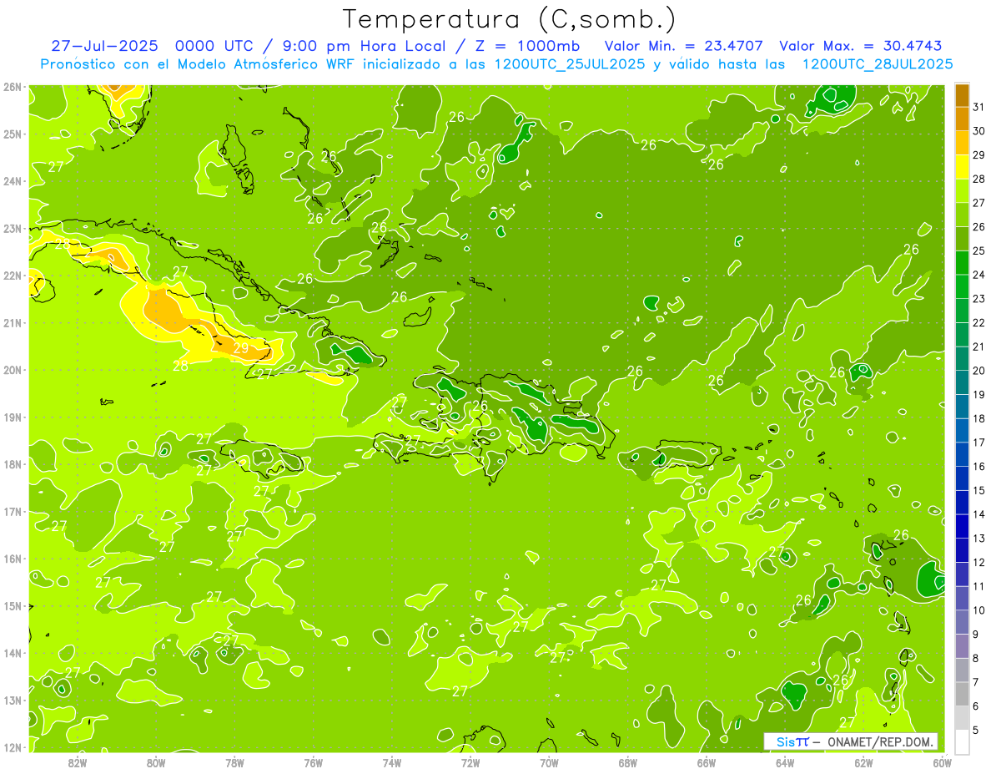Click the "16N" latitude axis label
The width and height of the screenshot is (1001, 774).
click(x=13, y=559)
